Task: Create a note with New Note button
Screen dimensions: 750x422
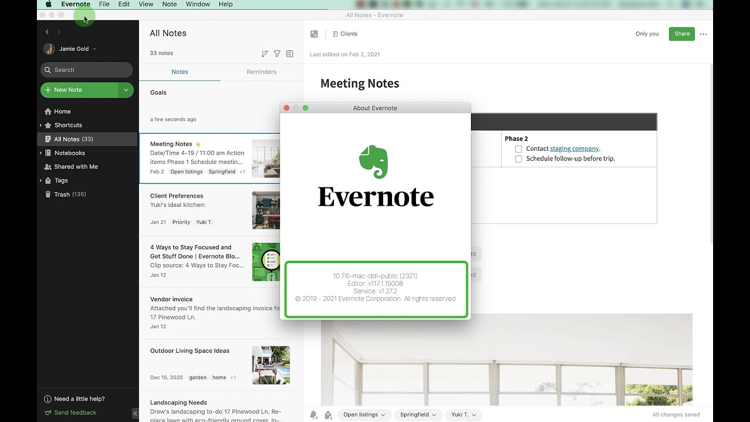Action: pos(80,90)
